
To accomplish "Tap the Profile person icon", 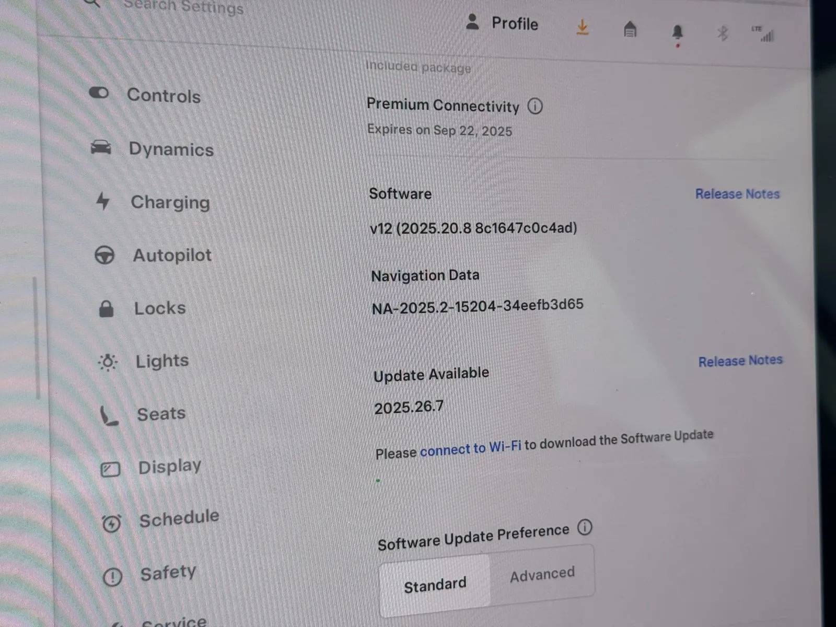I will pyautogui.click(x=472, y=22).
